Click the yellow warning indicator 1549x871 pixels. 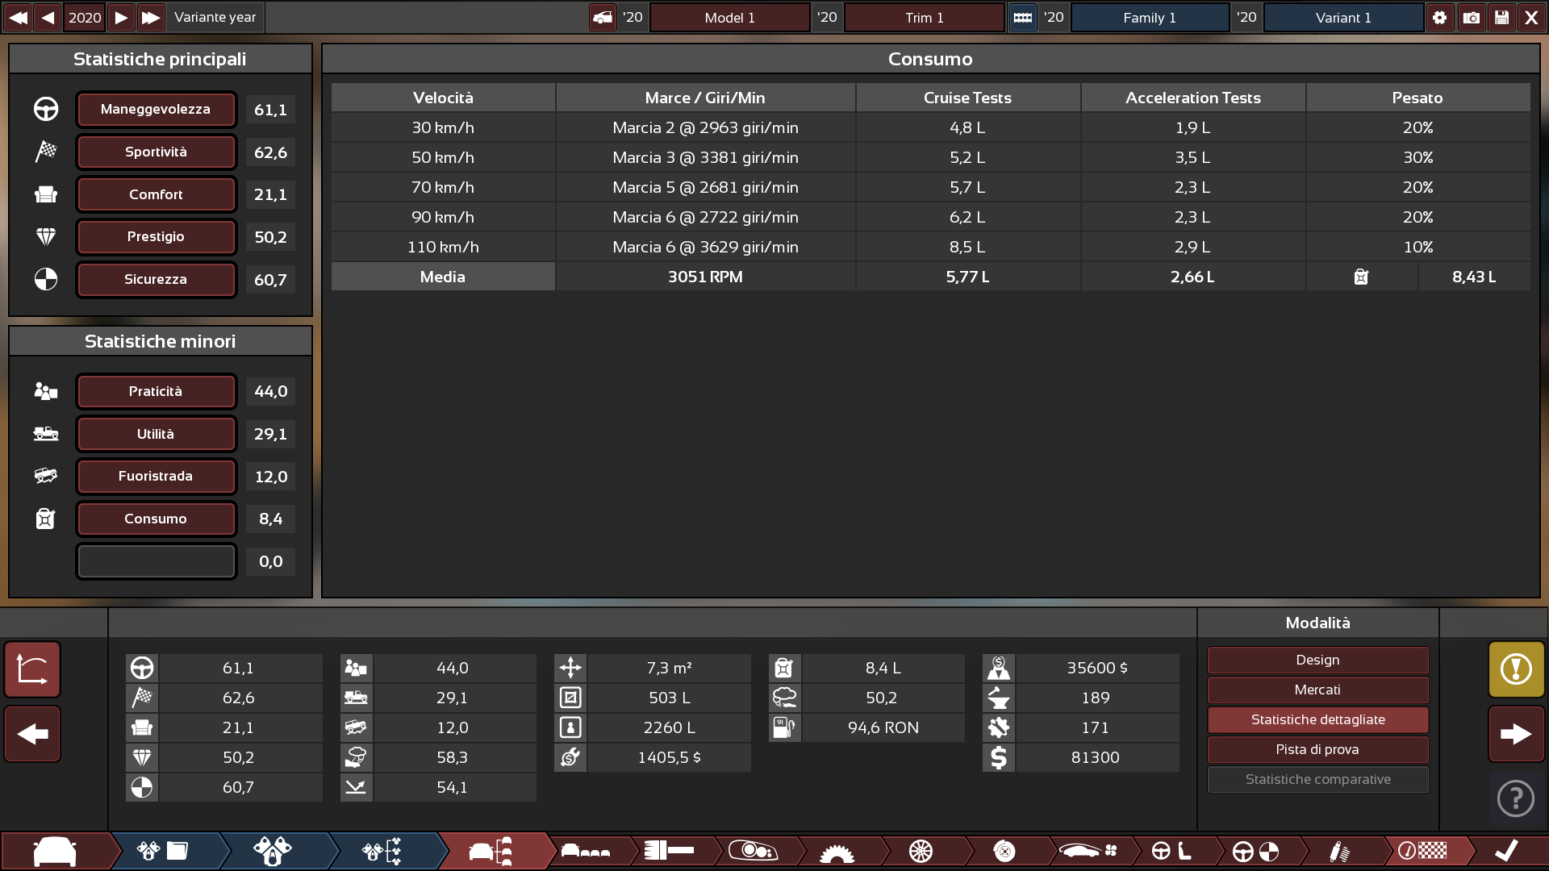pyautogui.click(x=1516, y=669)
